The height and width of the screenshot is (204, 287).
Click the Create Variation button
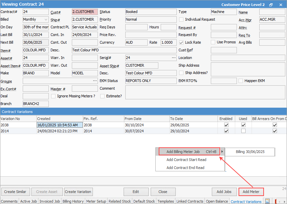click(78, 192)
